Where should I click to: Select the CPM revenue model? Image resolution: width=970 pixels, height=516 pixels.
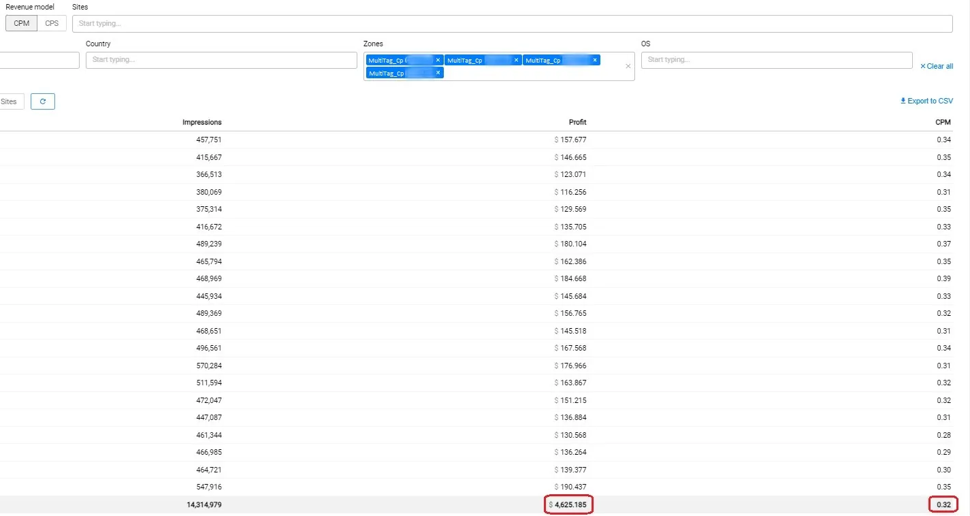(21, 23)
